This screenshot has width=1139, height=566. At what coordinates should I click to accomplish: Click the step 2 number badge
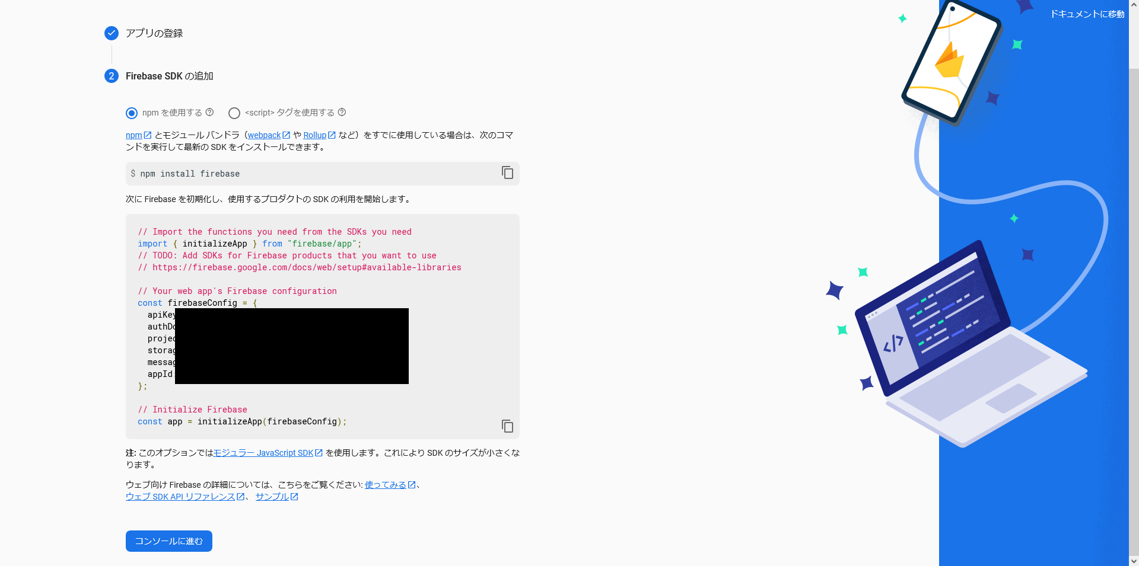(112, 76)
